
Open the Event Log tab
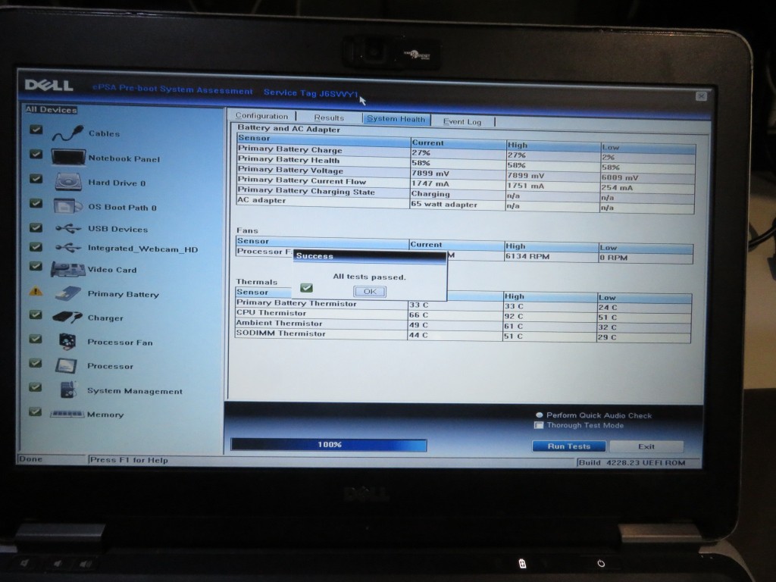(x=462, y=121)
